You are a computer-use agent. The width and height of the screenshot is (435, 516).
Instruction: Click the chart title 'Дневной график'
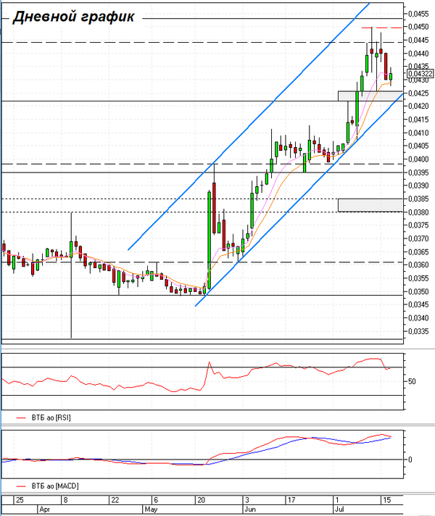coord(73,17)
